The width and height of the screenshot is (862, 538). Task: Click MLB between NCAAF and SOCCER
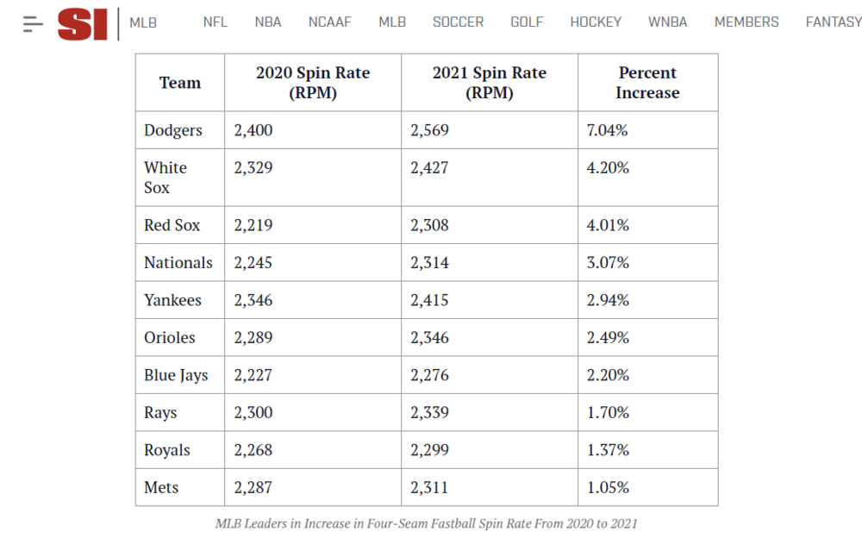(x=392, y=22)
